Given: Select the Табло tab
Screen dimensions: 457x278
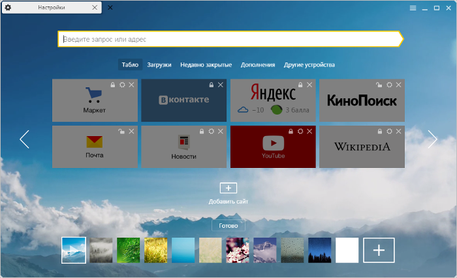Looking at the screenshot, I should (130, 64).
